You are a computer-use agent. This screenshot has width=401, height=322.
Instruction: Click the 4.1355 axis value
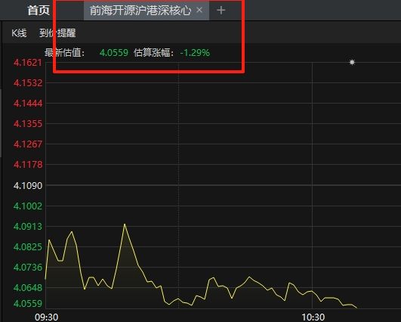(28, 124)
